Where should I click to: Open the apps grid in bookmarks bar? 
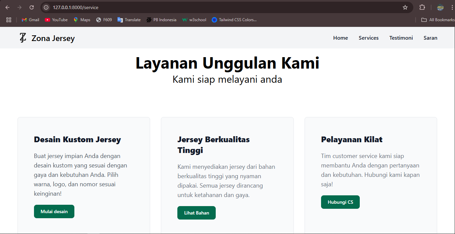tap(9, 20)
